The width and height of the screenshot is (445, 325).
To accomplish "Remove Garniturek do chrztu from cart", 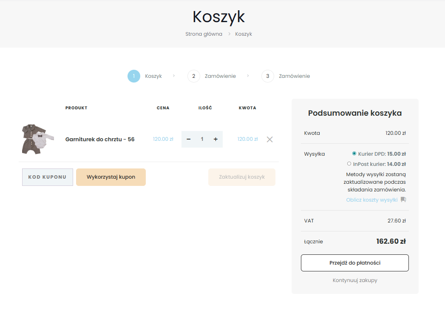I will (269, 139).
